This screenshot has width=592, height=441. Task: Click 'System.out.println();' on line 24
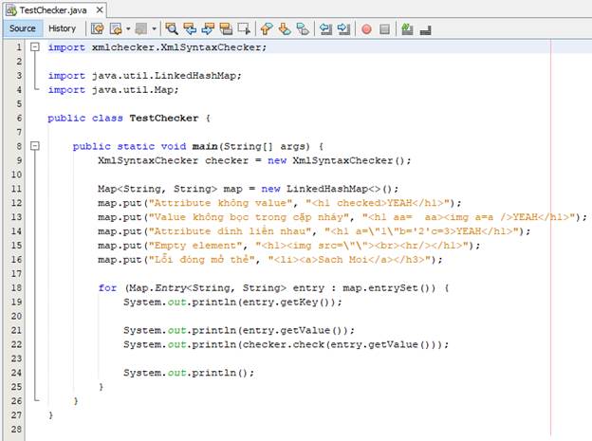pos(189,373)
